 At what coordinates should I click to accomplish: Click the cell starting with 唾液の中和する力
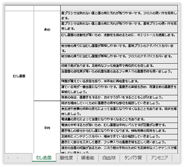tap(119, 126)
